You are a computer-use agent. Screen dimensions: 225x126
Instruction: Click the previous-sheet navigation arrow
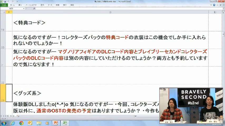coord(3,116)
